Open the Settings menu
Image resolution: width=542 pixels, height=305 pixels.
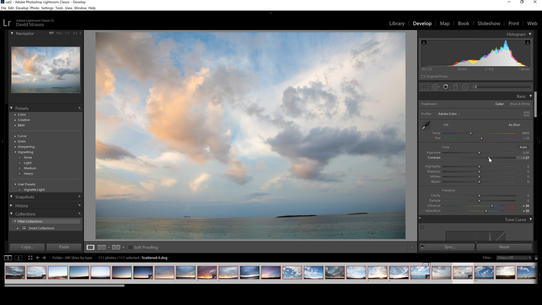pos(47,8)
